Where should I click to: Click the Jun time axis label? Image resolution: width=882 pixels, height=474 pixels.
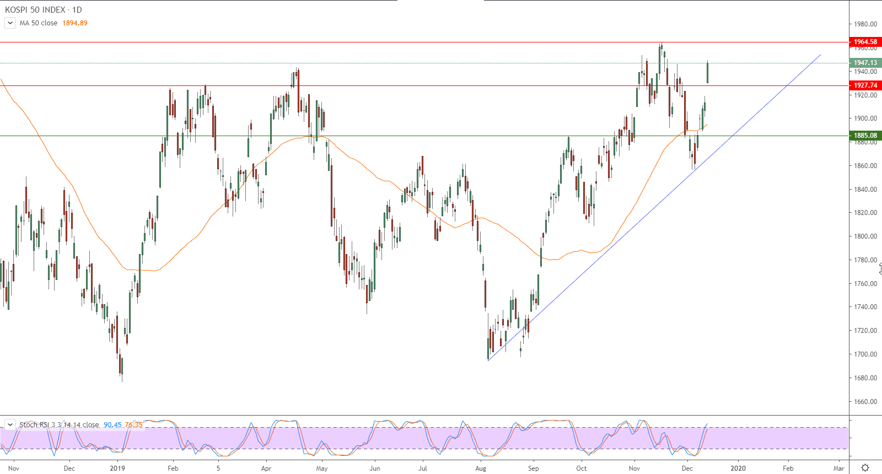pyautogui.click(x=375, y=468)
